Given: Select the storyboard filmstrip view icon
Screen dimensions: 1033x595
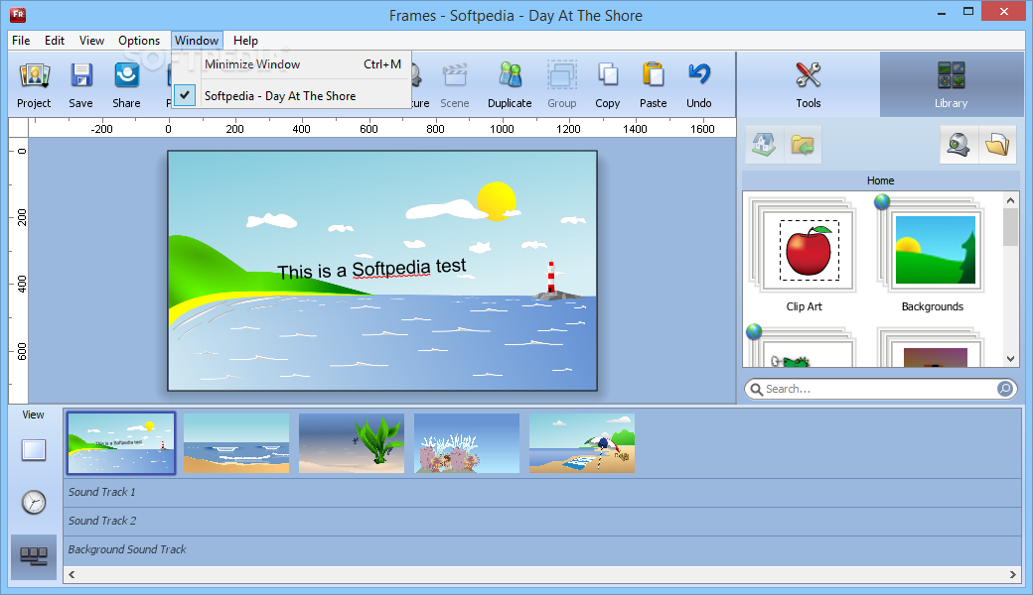Looking at the screenshot, I should coord(34,556).
